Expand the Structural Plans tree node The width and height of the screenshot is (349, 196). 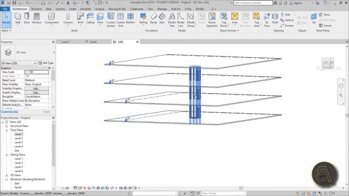tap(7, 126)
